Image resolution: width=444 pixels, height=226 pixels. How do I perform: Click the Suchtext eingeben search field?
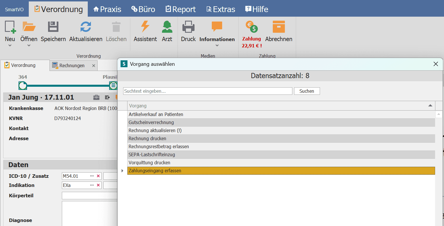coord(208,91)
